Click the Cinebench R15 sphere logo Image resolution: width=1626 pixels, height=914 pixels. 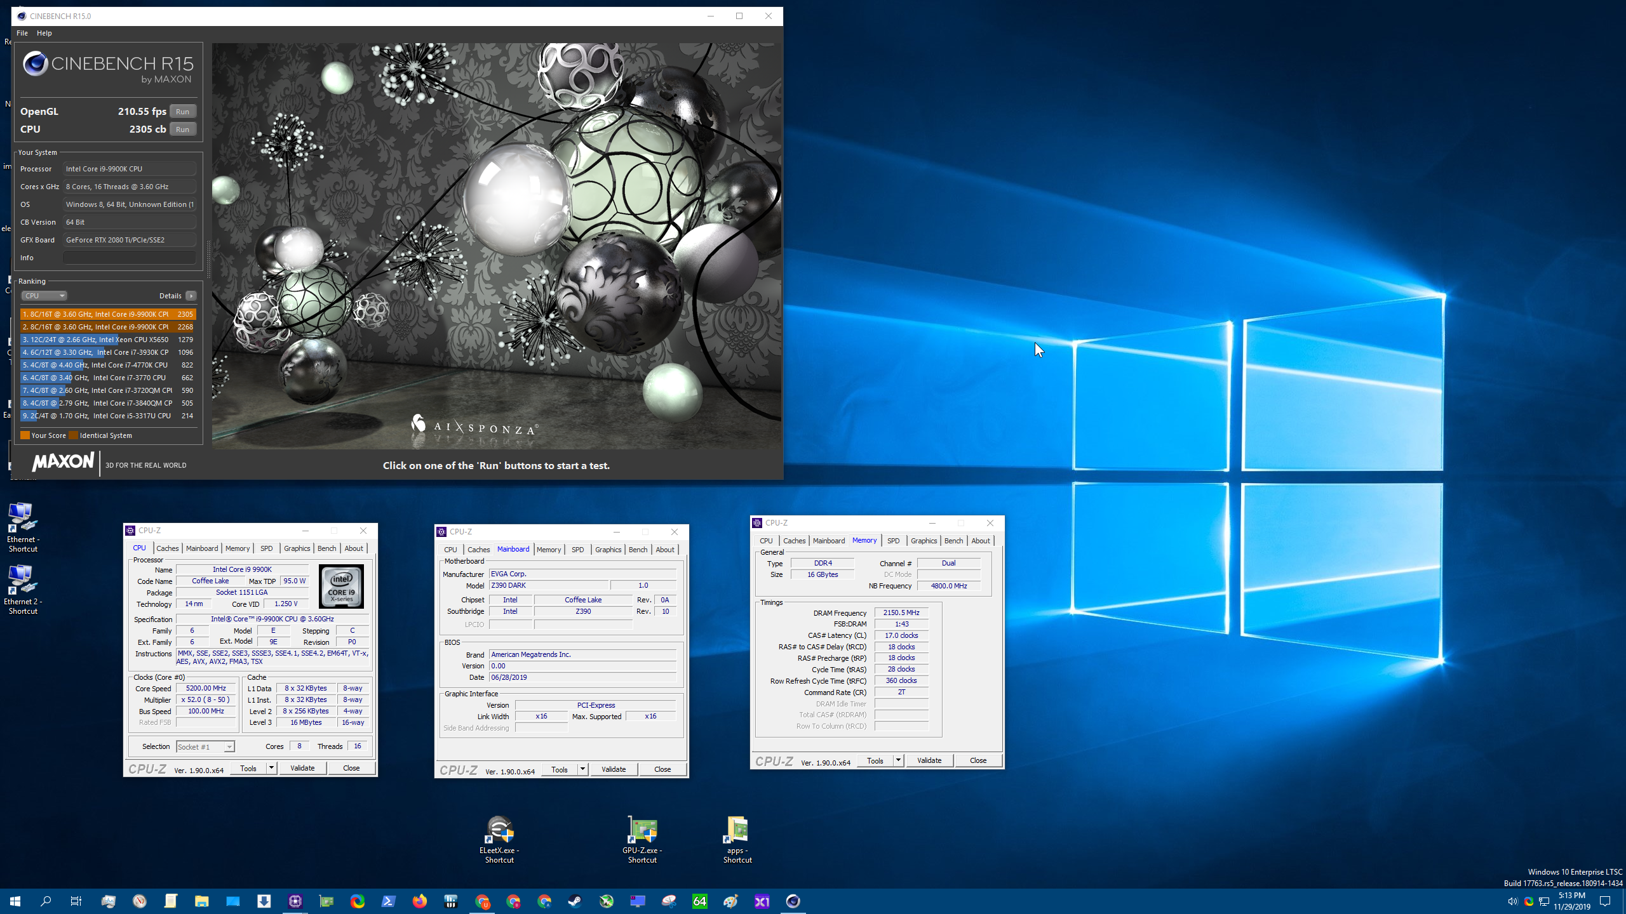pos(36,63)
